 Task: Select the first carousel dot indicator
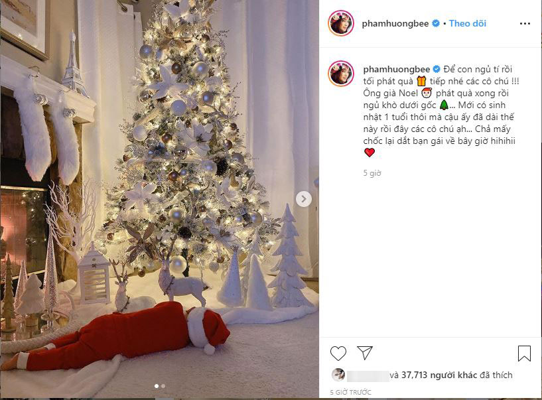click(x=157, y=386)
